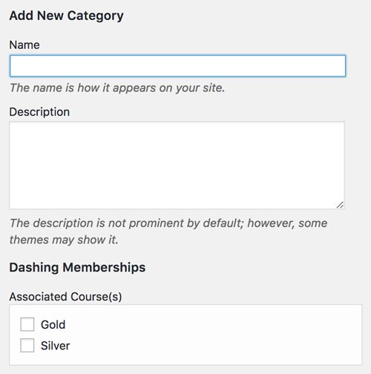The image size is (371, 374).
Task: Click the hint text under Name field
Action: point(117,88)
